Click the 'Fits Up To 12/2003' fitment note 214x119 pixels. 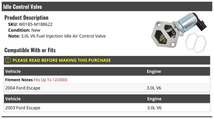(x=51, y=80)
